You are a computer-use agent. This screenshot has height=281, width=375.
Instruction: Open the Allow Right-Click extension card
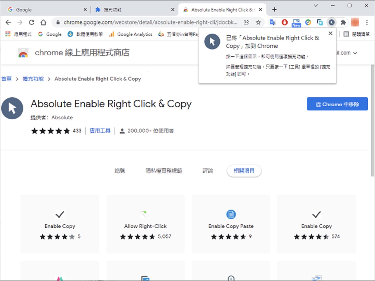(145, 224)
